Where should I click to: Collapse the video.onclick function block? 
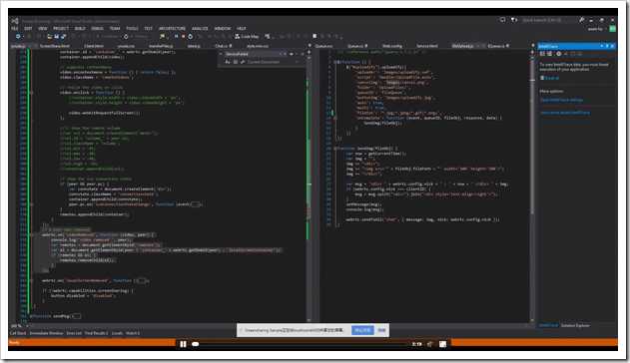[x=32, y=93]
